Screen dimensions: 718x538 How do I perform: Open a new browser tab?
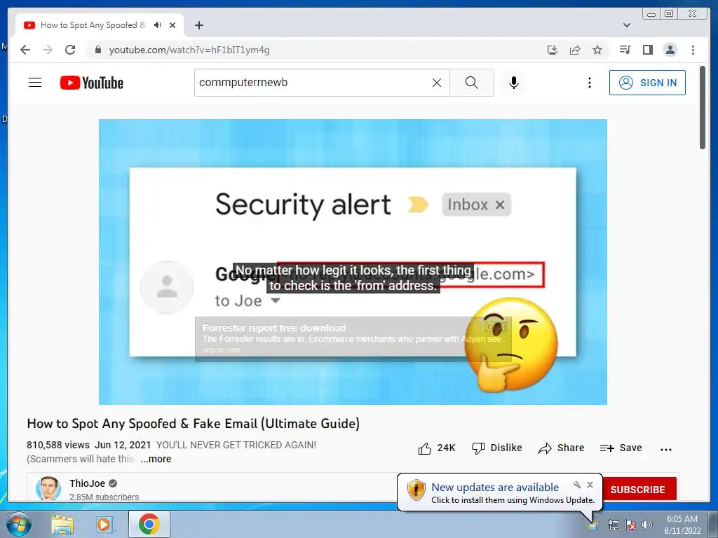tap(198, 25)
